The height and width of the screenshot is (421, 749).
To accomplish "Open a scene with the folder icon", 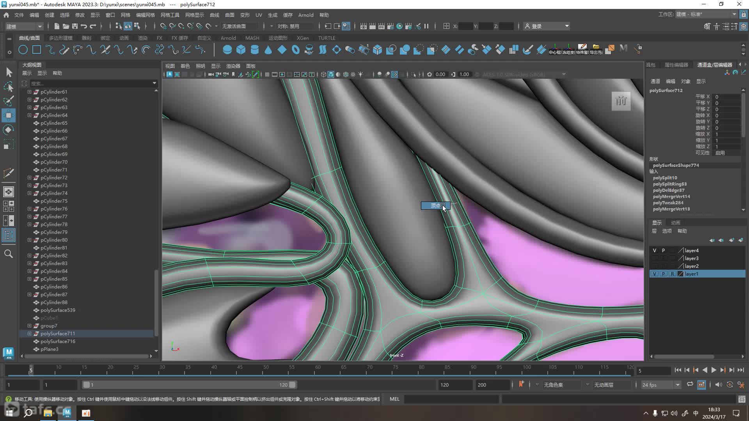I will [66, 26].
